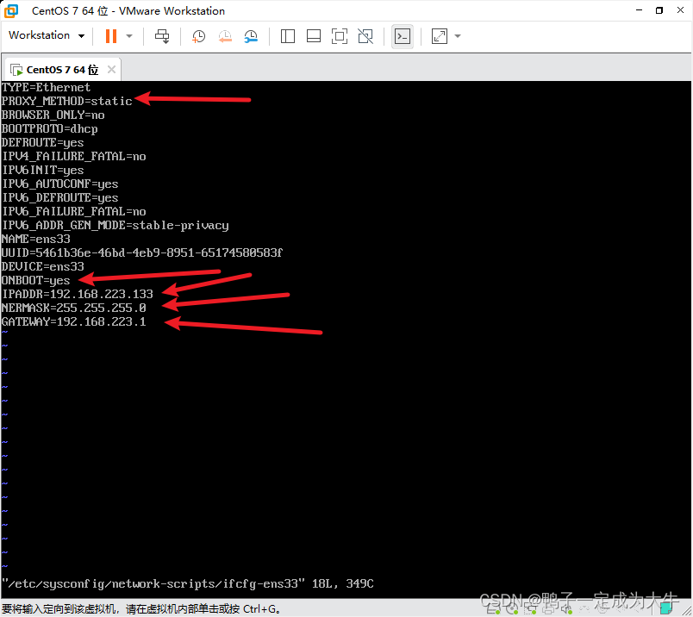Open the suspend button dropdown arrow
This screenshot has height=617, width=693.
tap(128, 35)
